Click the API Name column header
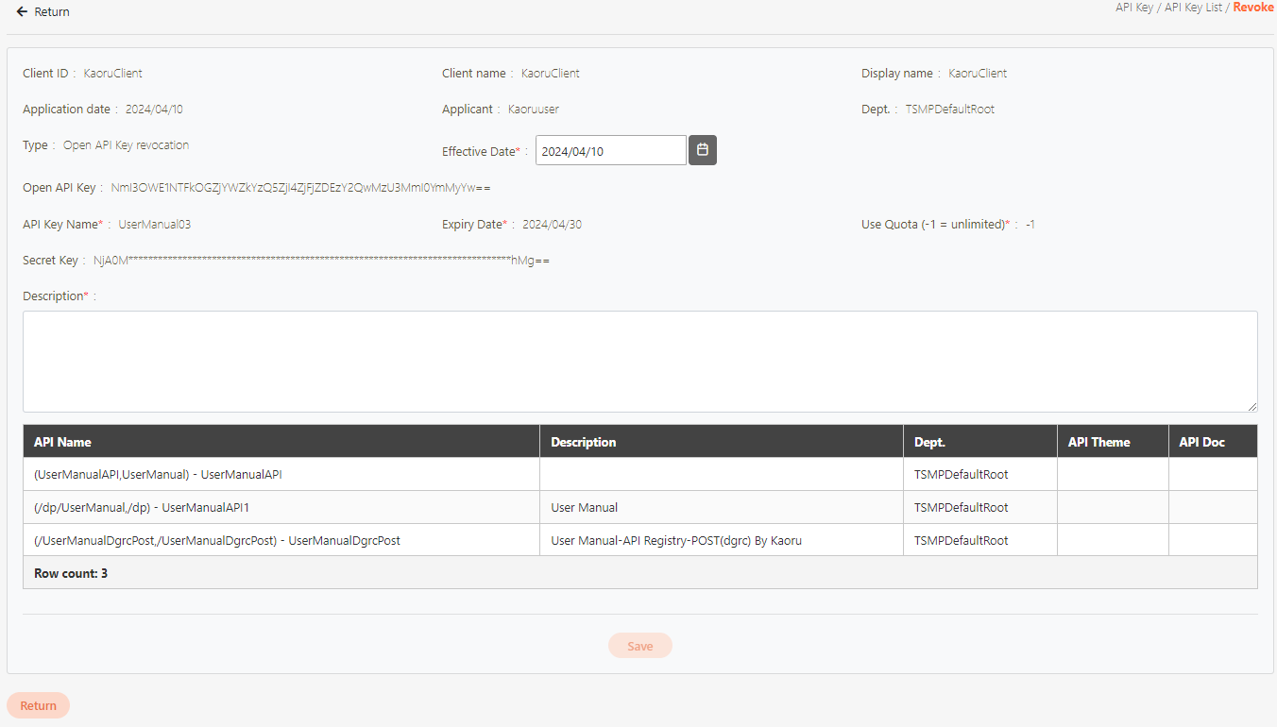The width and height of the screenshot is (1277, 727). coord(62,442)
